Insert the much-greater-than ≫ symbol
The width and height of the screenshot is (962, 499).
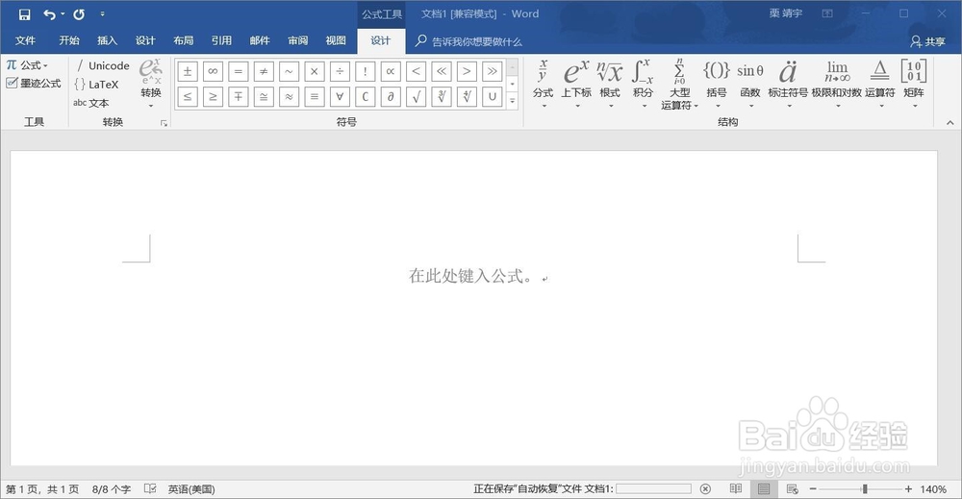pyautogui.click(x=492, y=72)
